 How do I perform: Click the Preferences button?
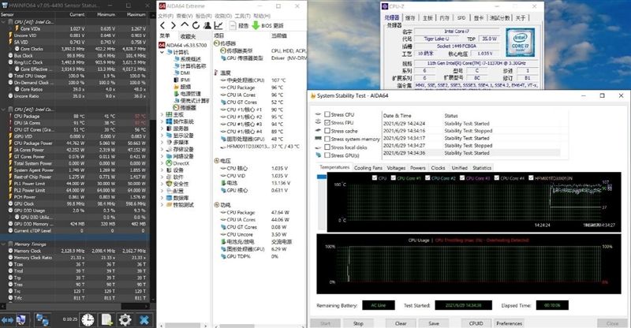pos(508,322)
